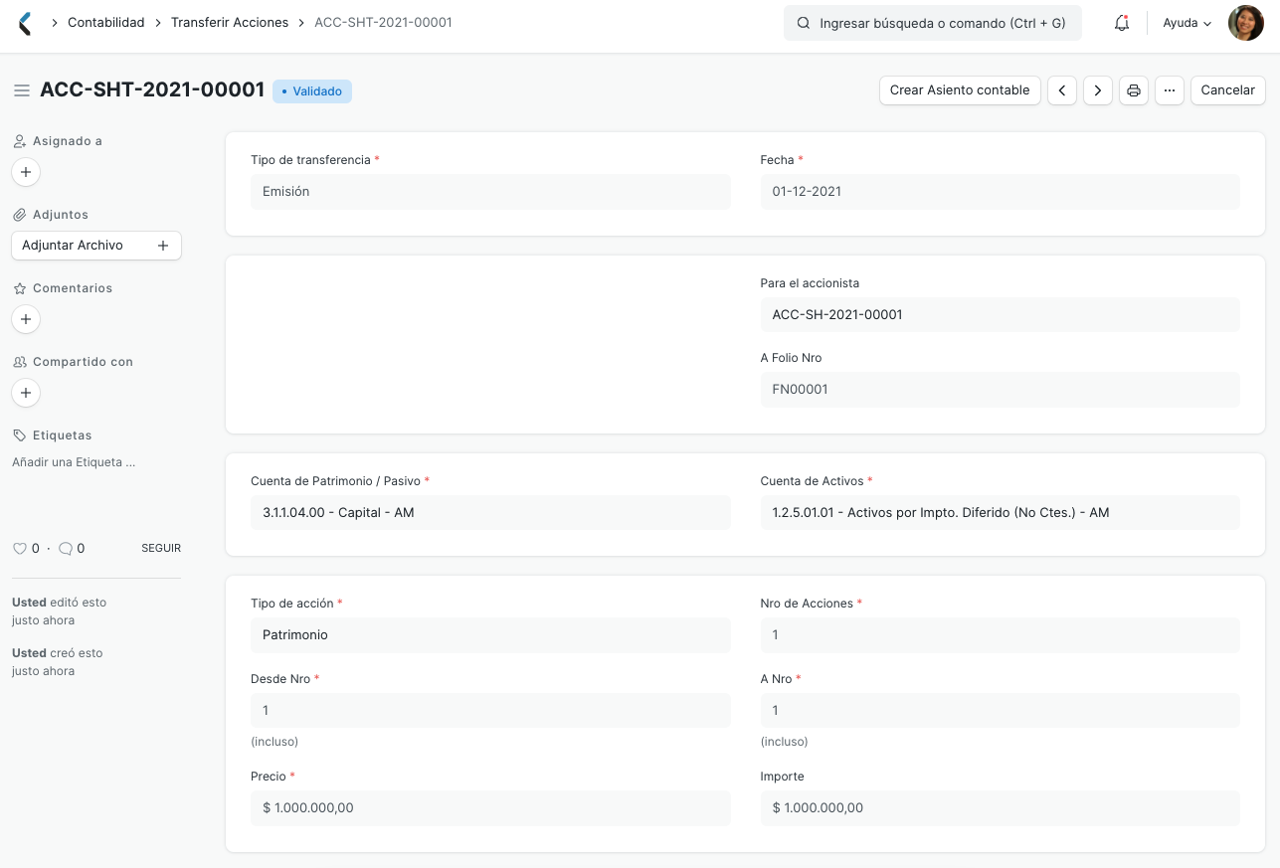The height and width of the screenshot is (868, 1280).
Task: Toggle the sidebar hamburger icon
Action: pos(22,90)
